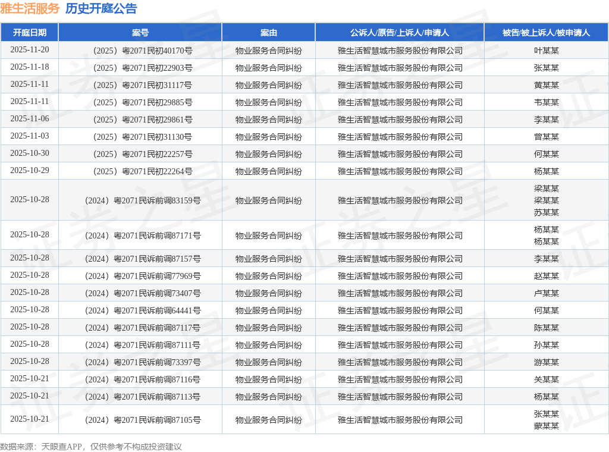The width and height of the screenshot is (609, 452).
Task: Select date cell 2025-11-03
Action: pos(30,136)
